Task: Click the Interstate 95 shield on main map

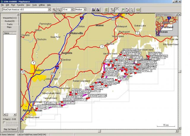Action: pyautogui.click(x=82, y=18)
